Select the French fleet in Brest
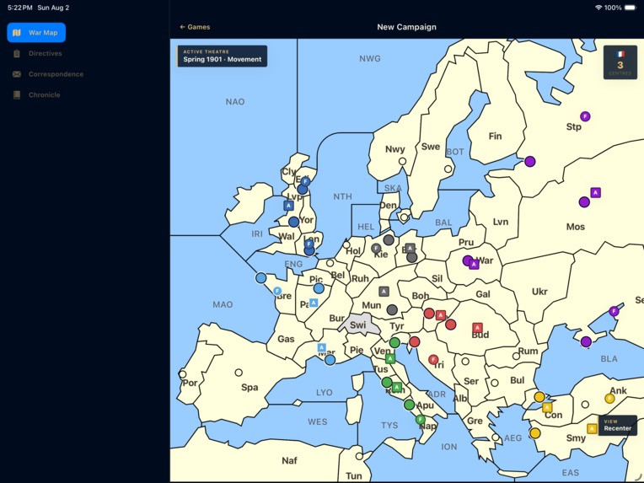This screenshot has width=644, height=483. (277, 291)
